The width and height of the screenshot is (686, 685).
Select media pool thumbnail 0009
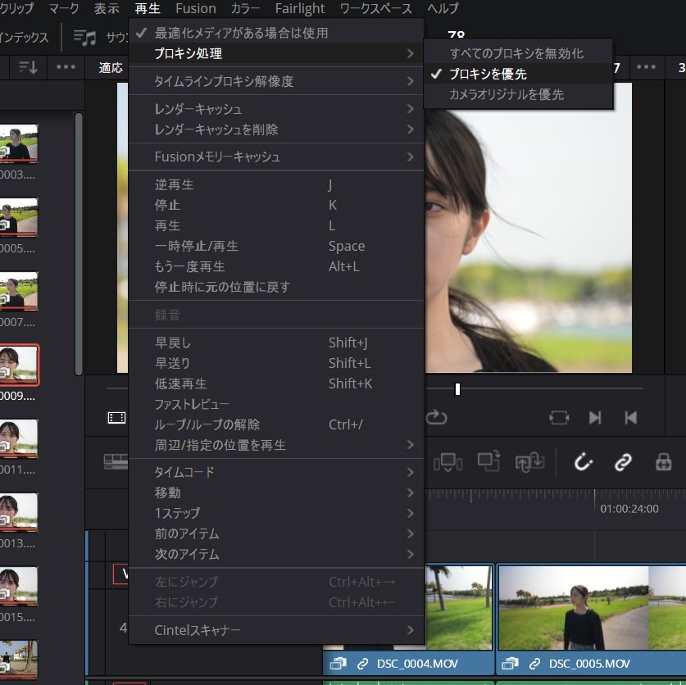click(x=18, y=365)
